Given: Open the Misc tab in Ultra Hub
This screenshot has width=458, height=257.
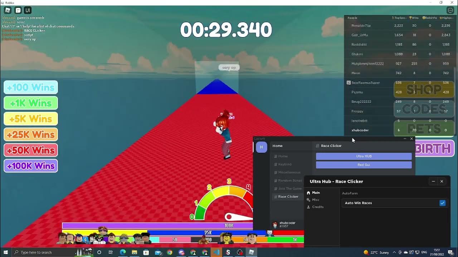Looking at the screenshot, I should 316,200.
